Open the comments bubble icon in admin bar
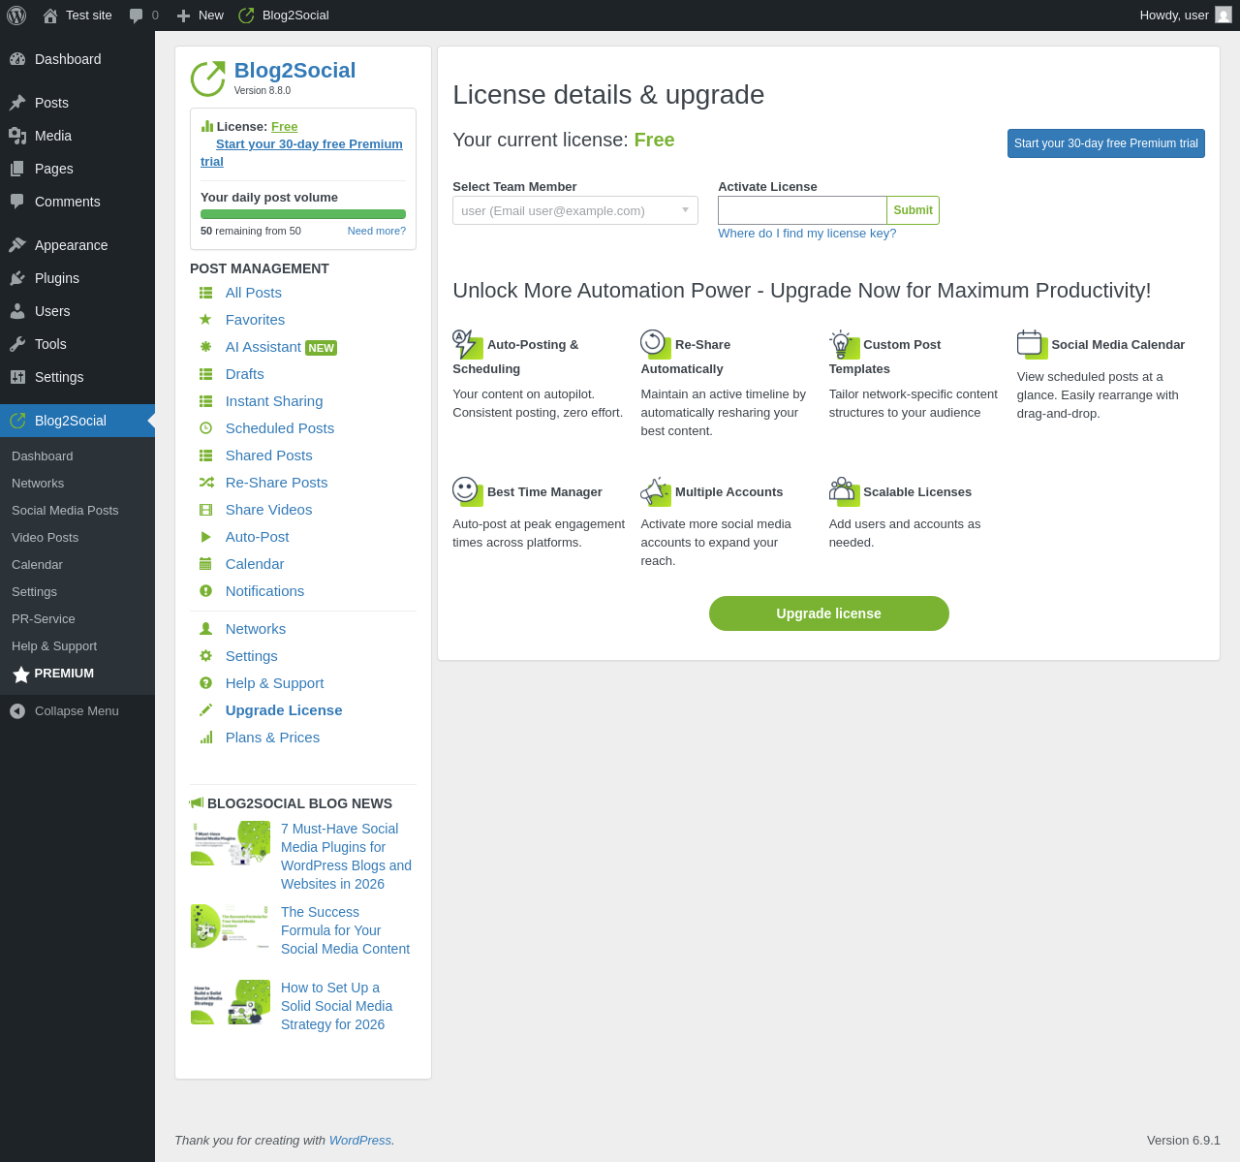 pos(137,16)
